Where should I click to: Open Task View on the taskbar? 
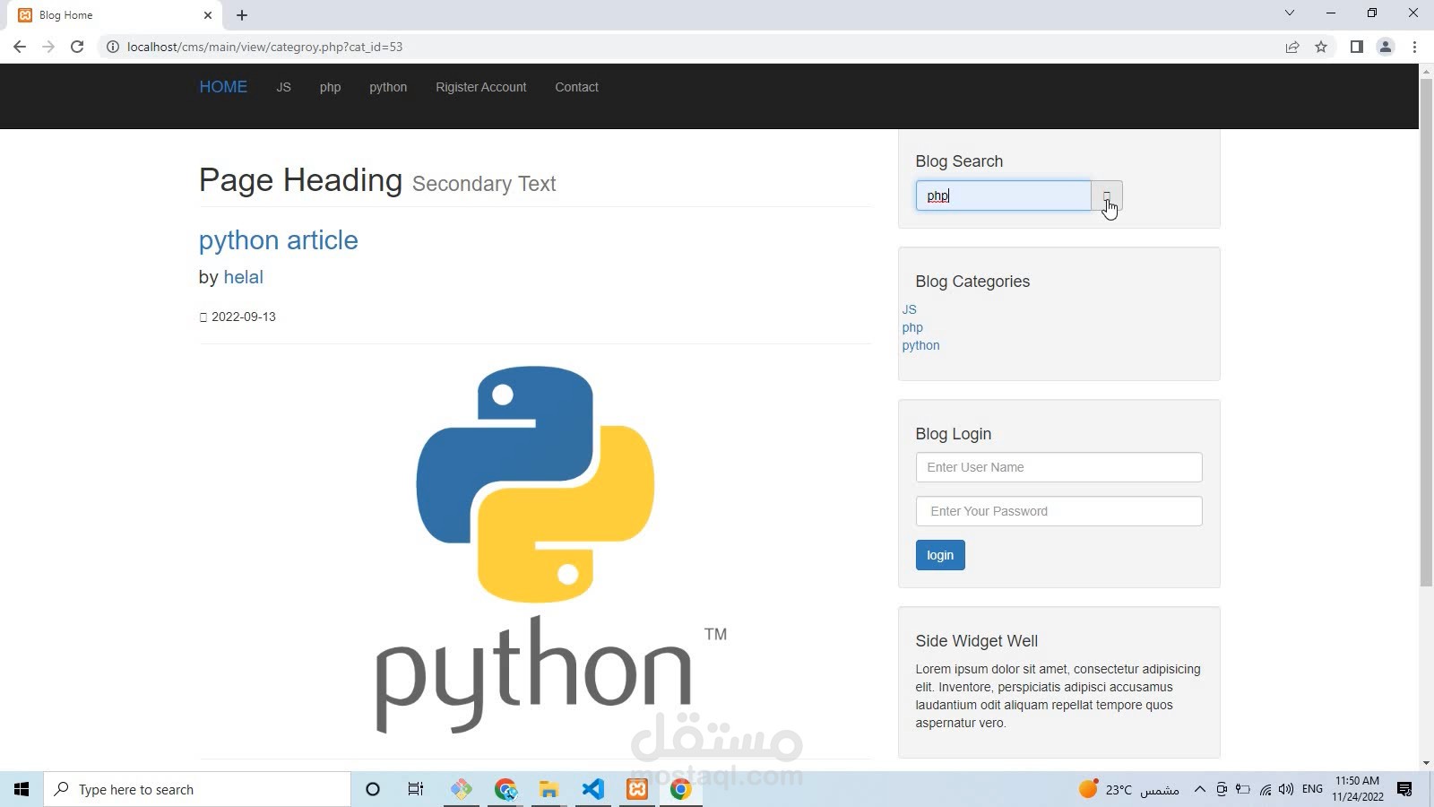[416, 789]
